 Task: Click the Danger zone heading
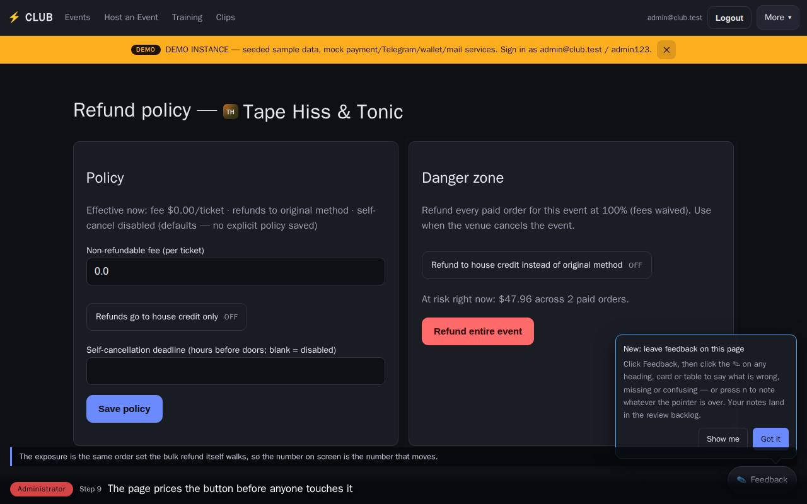click(x=463, y=178)
